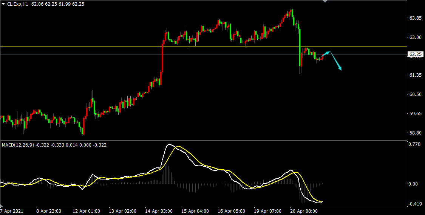Select the upward cyan arrow drawing
The image size is (425, 215).
coord(326,54)
